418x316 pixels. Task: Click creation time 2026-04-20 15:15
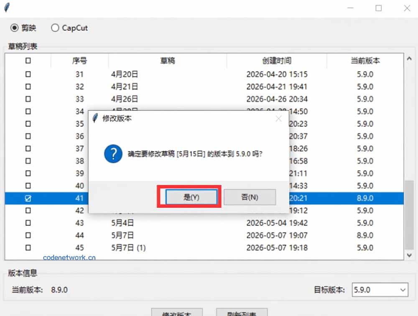point(277,74)
